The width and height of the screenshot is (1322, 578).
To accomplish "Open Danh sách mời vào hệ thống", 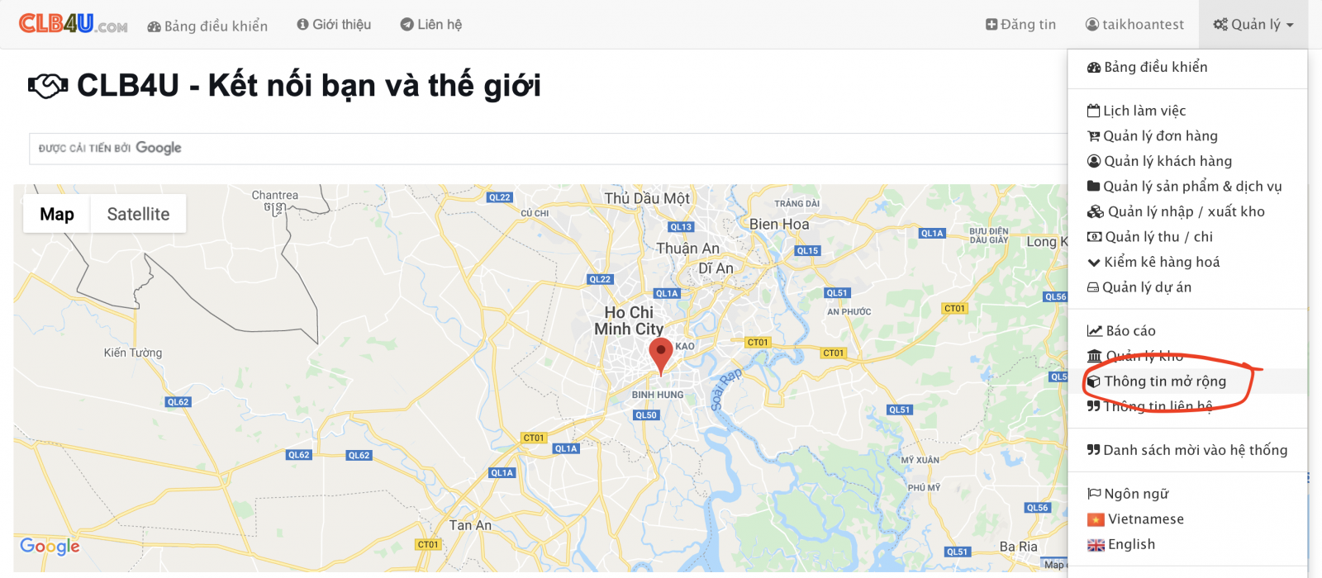I will click(x=1187, y=450).
